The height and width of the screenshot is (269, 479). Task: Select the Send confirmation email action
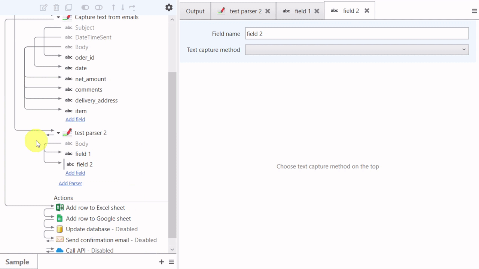111,240
